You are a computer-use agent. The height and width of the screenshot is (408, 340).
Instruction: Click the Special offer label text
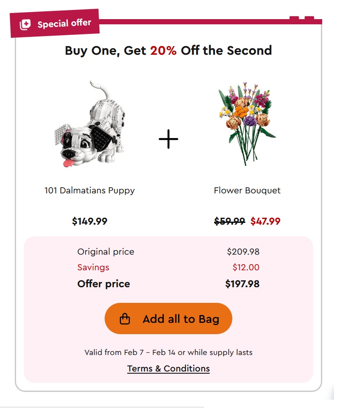[64, 23]
